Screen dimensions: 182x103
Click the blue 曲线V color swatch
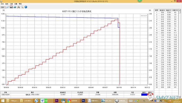click(x=144, y=94)
